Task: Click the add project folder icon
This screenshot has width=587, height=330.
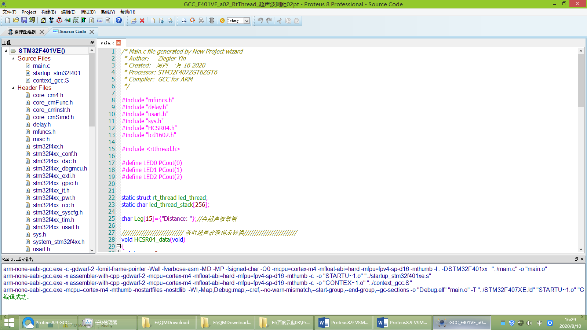Action: pos(134,21)
